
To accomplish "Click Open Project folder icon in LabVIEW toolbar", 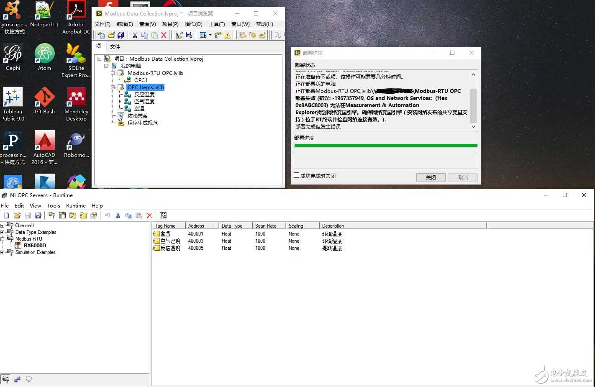I will [x=111, y=35].
